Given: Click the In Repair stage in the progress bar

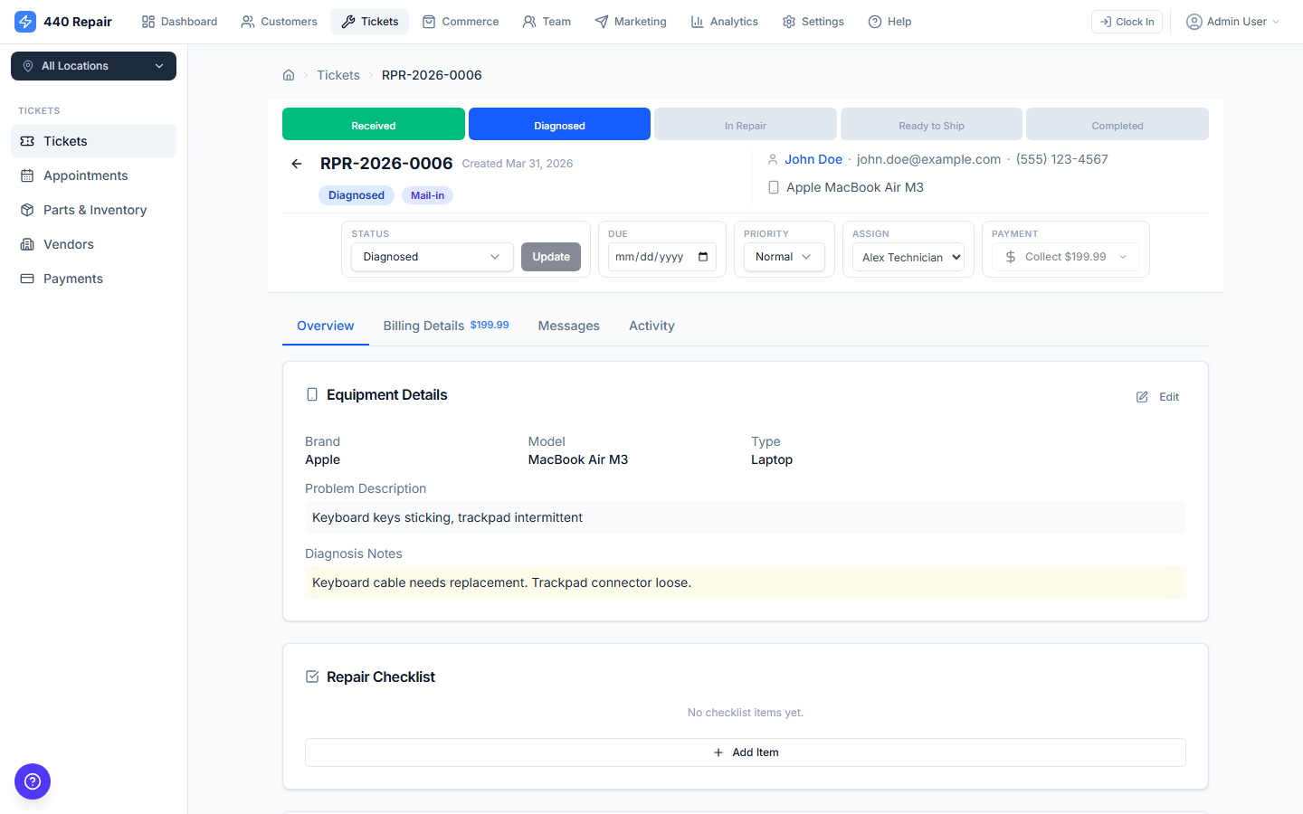Looking at the screenshot, I should tap(745, 124).
